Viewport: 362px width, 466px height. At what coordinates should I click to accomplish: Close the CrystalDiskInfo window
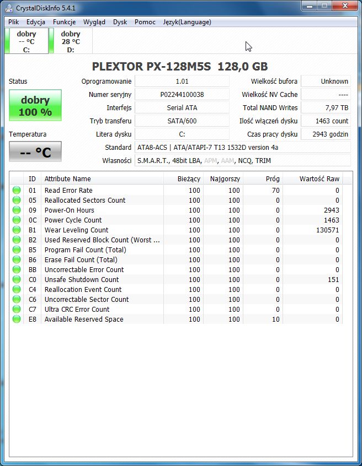345,6
